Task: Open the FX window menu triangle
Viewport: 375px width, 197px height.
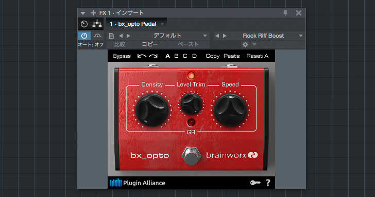Action: tap(83, 13)
